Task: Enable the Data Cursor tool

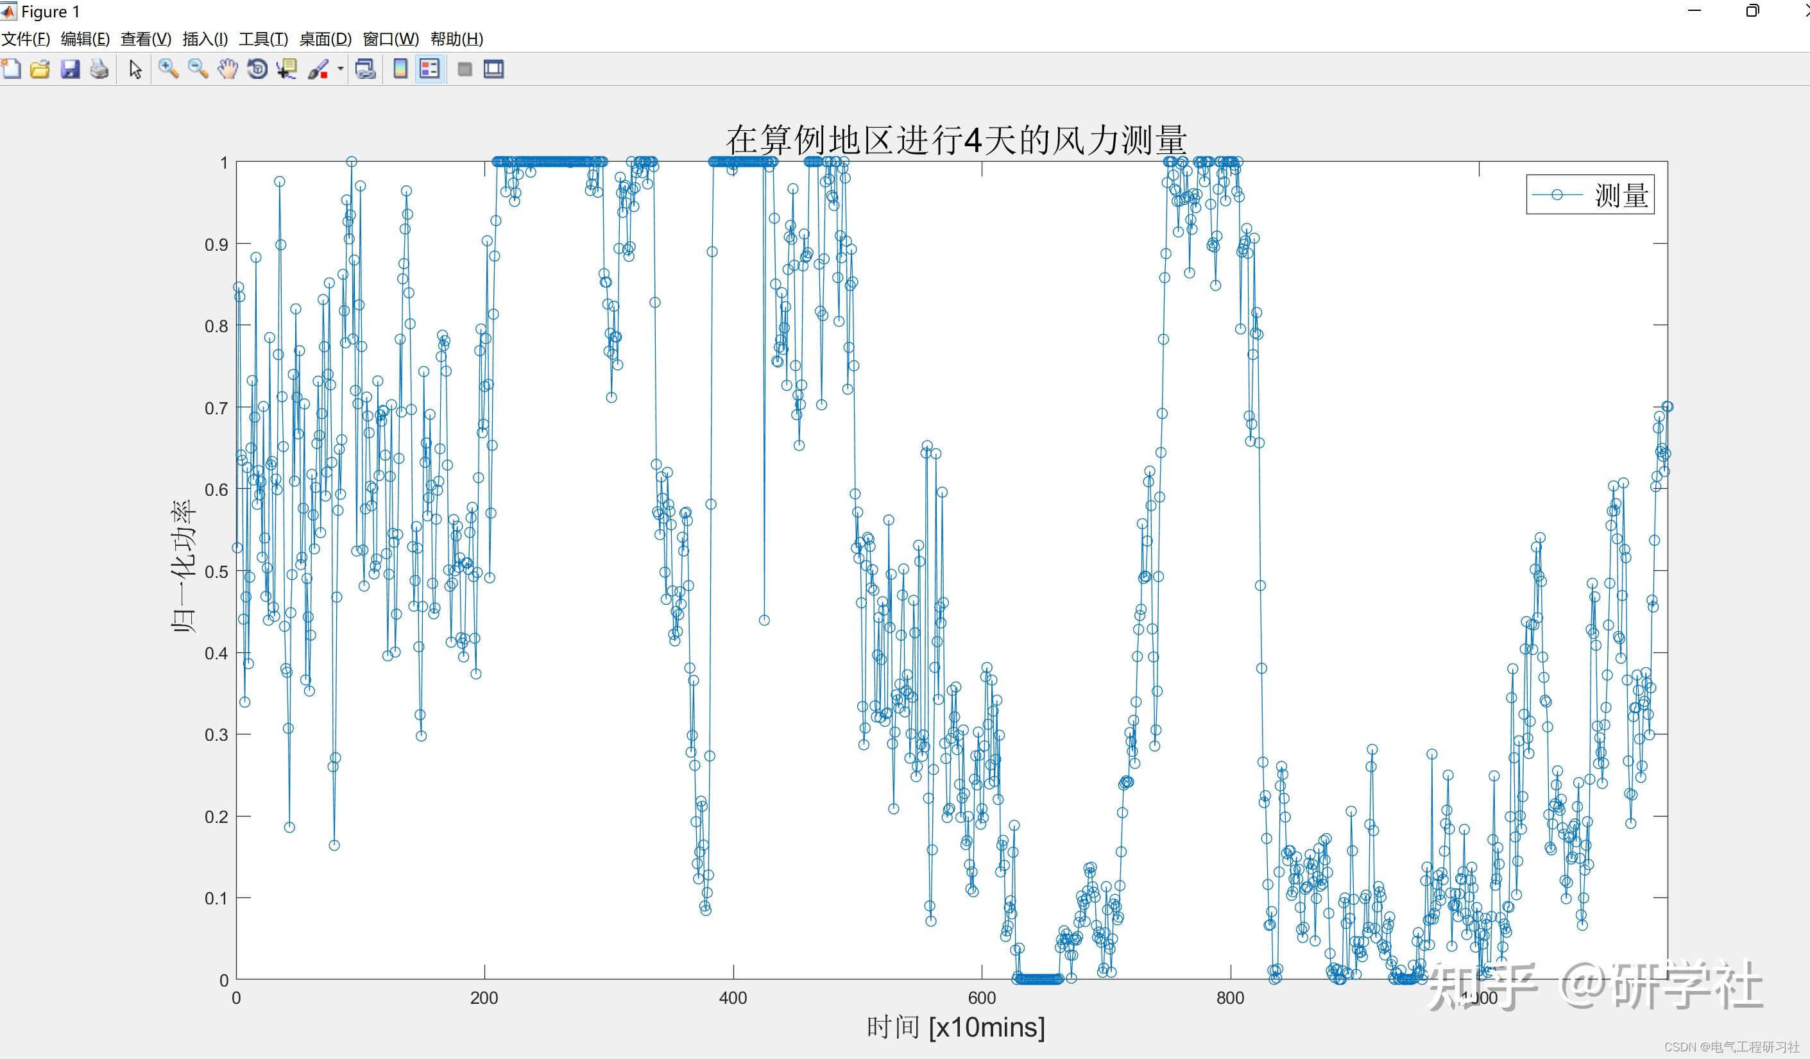Action: tap(287, 69)
